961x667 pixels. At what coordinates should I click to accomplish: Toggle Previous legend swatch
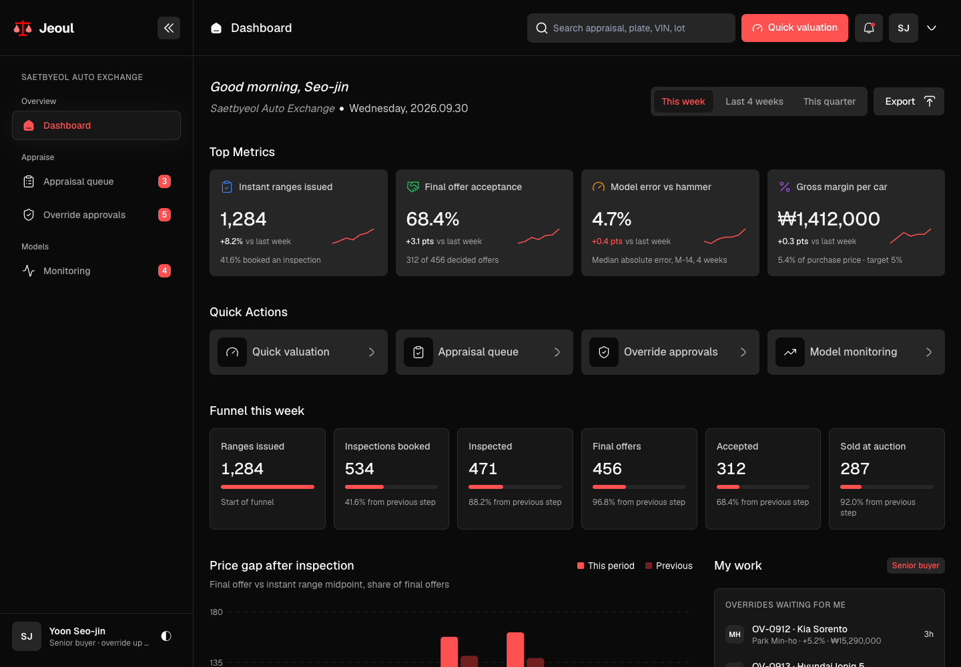tap(649, 566)
